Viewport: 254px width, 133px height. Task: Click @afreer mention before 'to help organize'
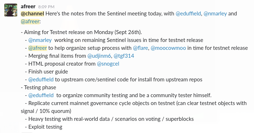coord(38,48)
